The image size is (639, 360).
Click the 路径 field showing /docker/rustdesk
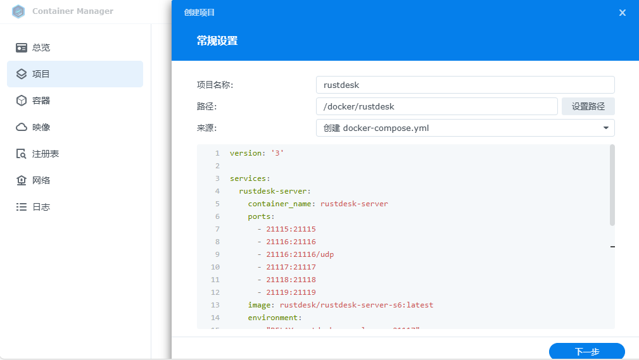tap(436, 107)
